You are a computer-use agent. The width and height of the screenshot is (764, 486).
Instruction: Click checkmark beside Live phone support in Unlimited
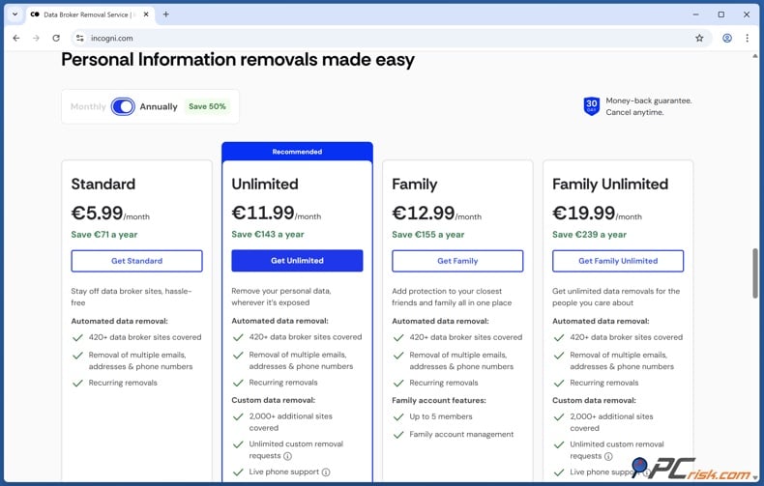click(x=238, y=472)
